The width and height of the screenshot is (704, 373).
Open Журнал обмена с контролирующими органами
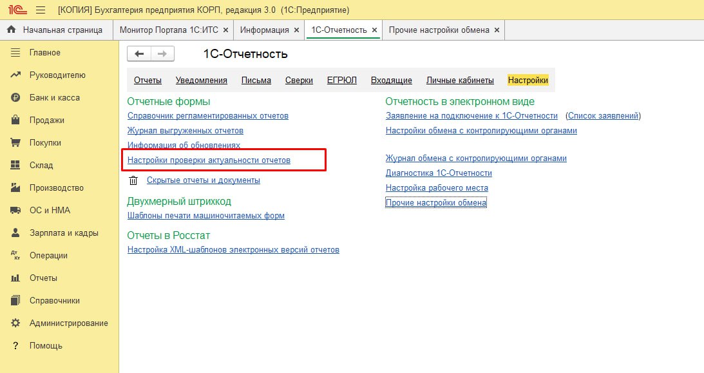point(476,158)
